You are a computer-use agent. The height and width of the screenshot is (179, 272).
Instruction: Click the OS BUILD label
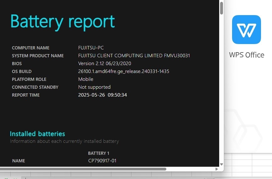(x=22, y=71)
